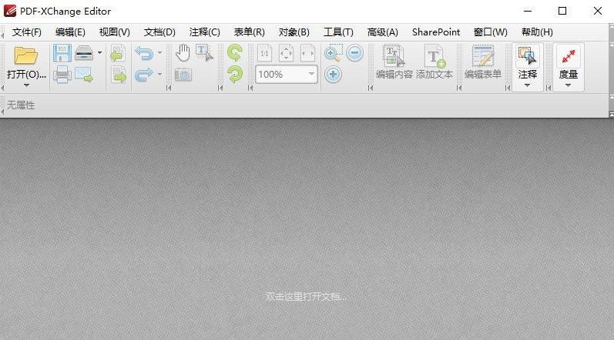This screenshot has height=340, width=614.
Task: Click the 双击这里打开文档... text
Action: [306, 297]
